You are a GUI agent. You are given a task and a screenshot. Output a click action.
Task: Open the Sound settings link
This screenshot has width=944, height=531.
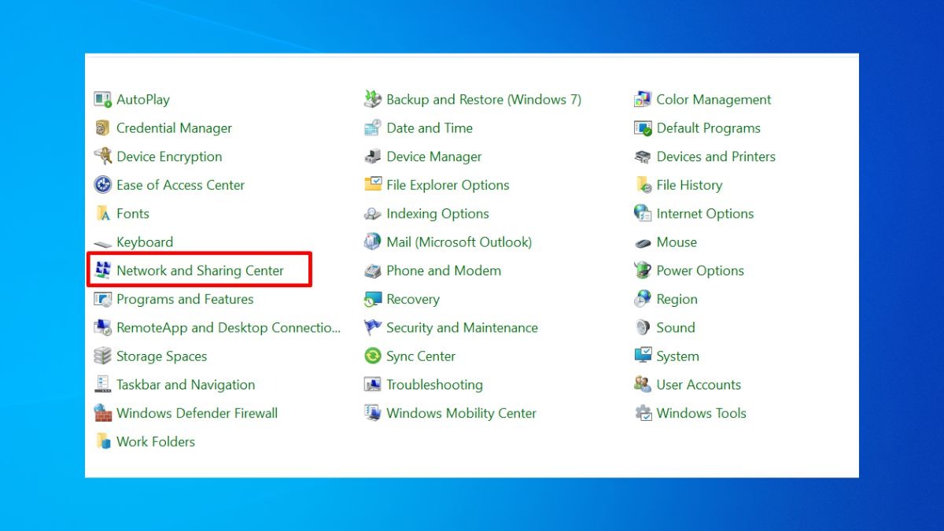[x=676, y=327]
